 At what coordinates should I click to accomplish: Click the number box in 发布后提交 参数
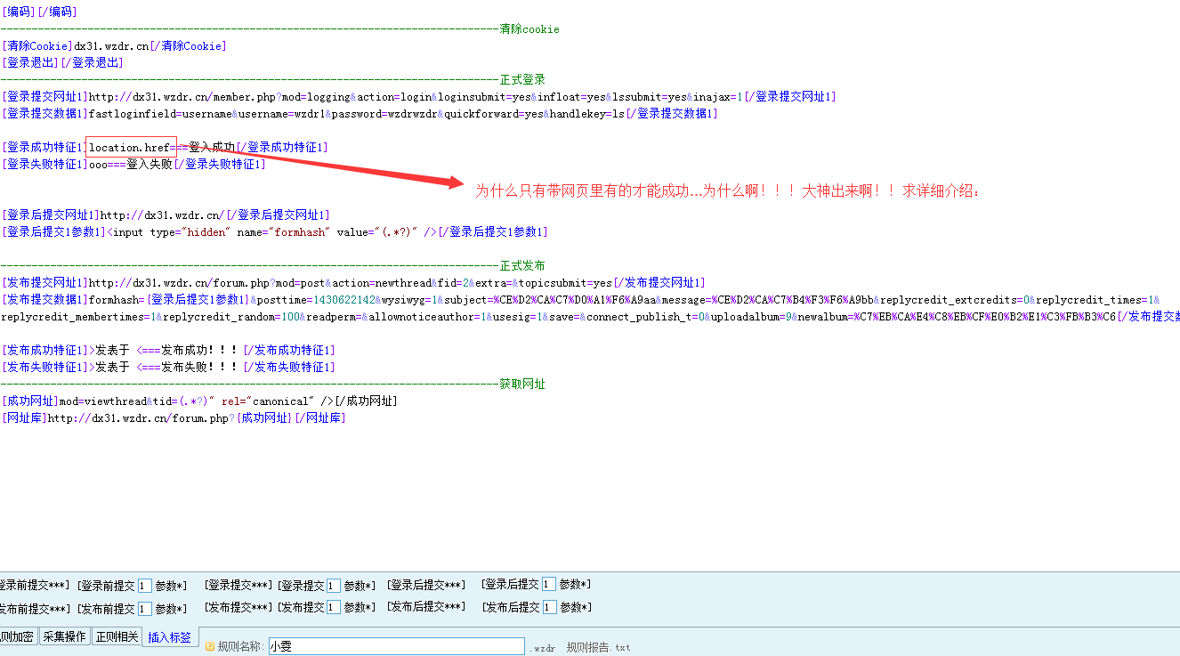coord(549,608)
